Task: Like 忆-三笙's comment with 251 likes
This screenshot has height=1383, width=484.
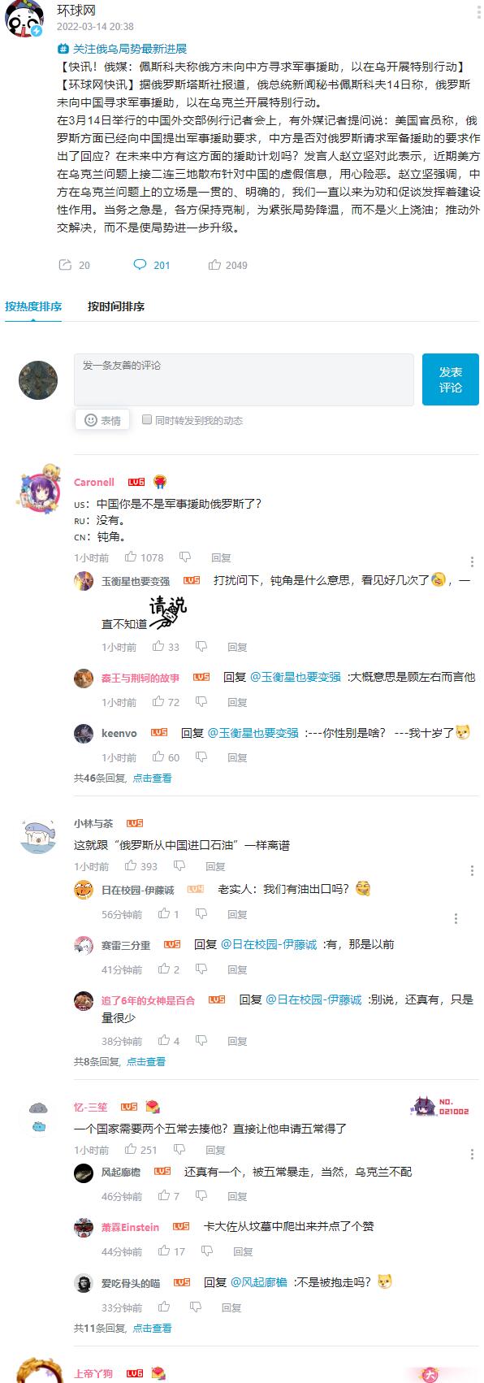Action: point(130,1150)
